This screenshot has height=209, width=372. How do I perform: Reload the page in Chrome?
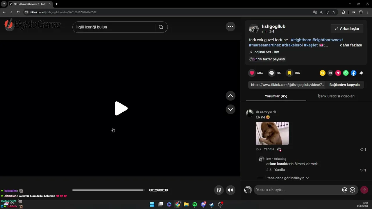click(x=18, y=12)
